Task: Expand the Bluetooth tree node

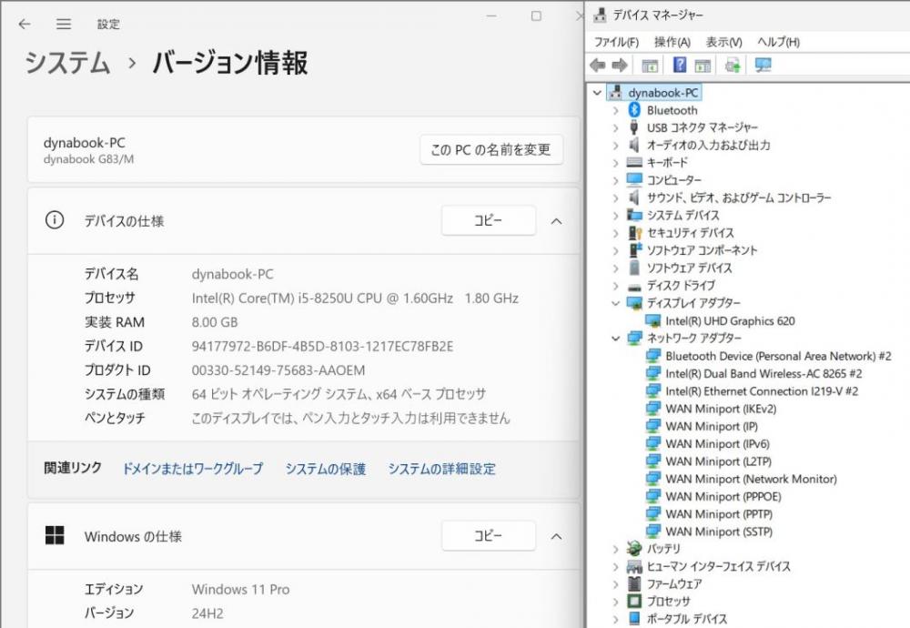Action: click(616, 110)
